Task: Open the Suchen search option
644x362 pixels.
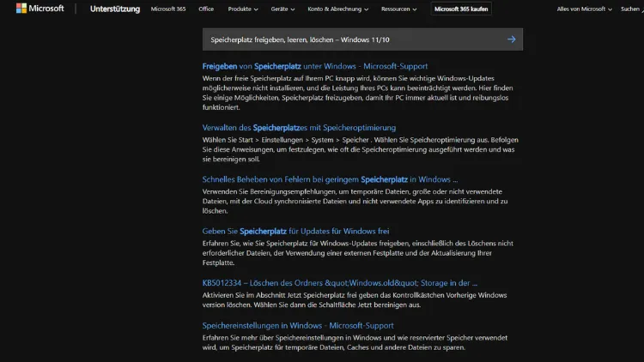Action: pyautogui.click(x=632, y=9)
